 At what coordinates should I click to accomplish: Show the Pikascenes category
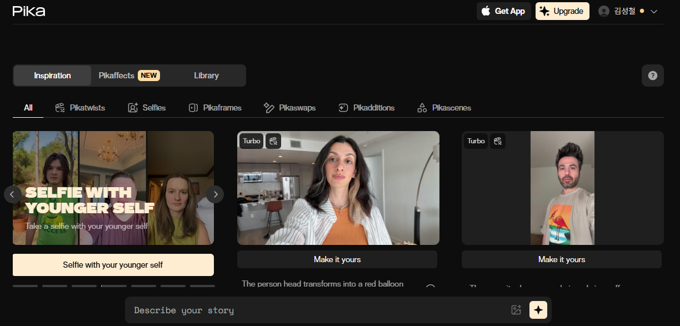click(444, 108)
